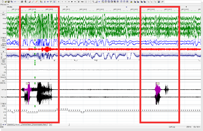Click the New document icon

(x=3, y=2)
